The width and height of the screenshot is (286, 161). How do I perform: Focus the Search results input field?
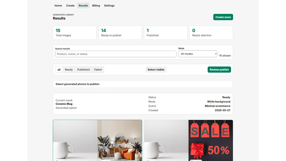tap(116, 54)
